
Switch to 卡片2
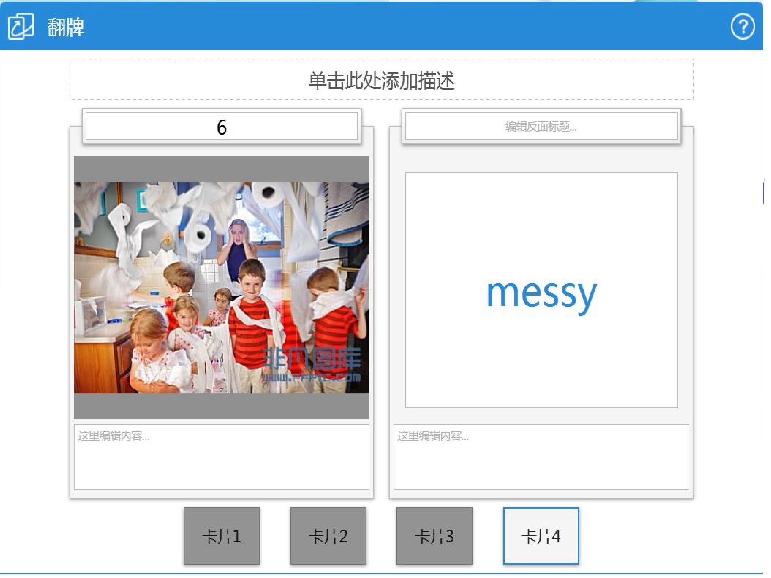click(328, 536)
